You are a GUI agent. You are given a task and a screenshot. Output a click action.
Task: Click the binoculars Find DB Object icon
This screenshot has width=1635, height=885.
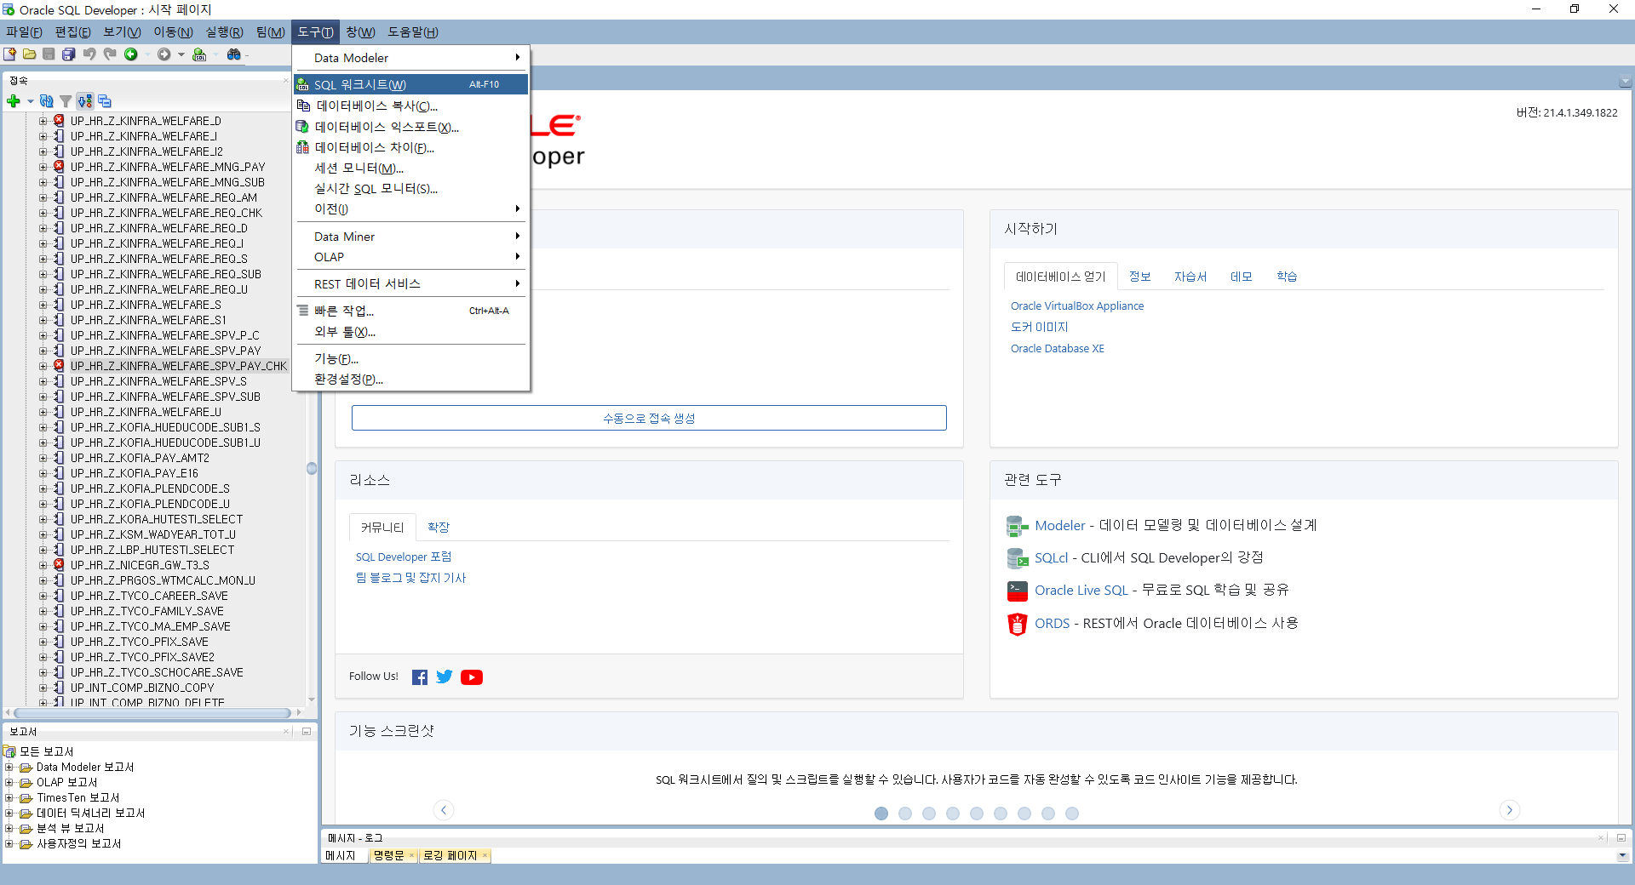coord(233,54)
